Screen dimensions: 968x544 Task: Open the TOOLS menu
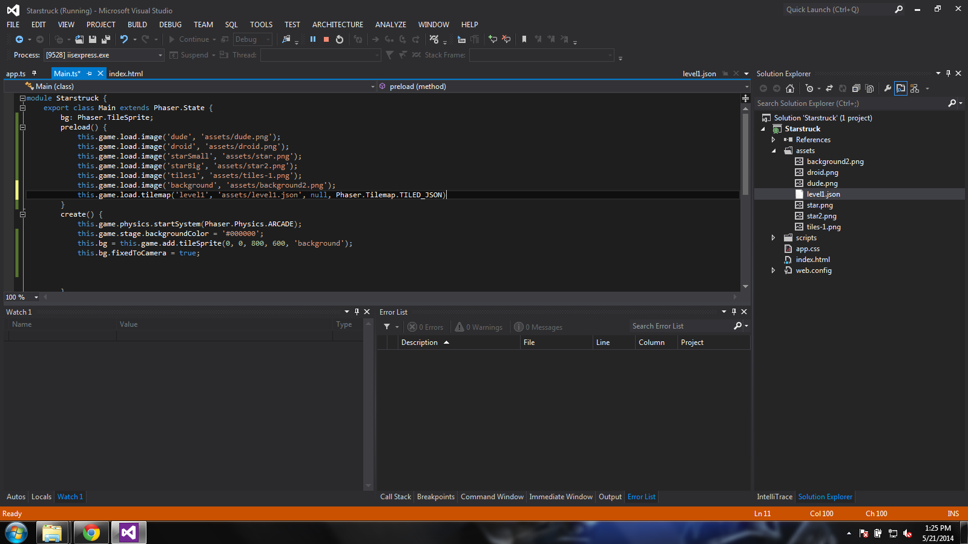click(261, 25)
